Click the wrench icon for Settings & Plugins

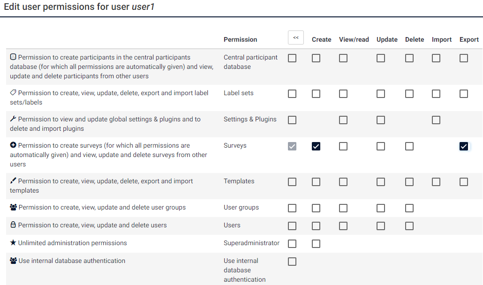click(13, 119)
